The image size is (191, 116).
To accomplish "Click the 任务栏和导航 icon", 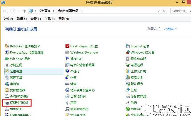I will pos(7,96).
